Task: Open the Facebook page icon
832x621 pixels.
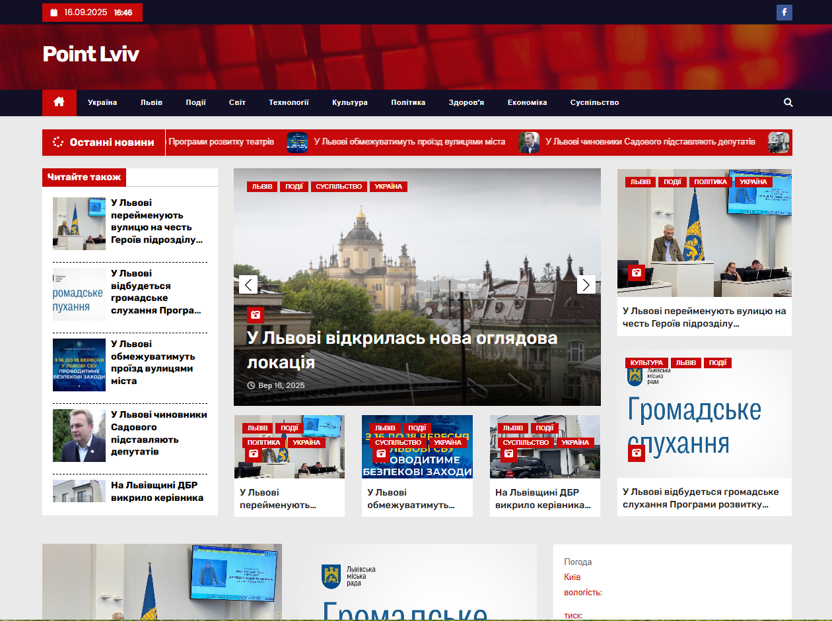Action: tap(784, 13)
